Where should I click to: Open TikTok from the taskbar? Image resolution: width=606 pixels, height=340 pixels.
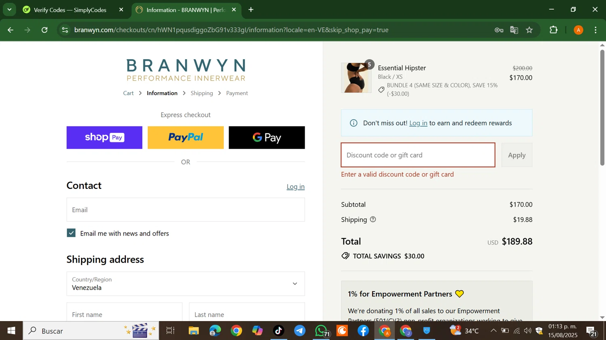click(279, 331)
